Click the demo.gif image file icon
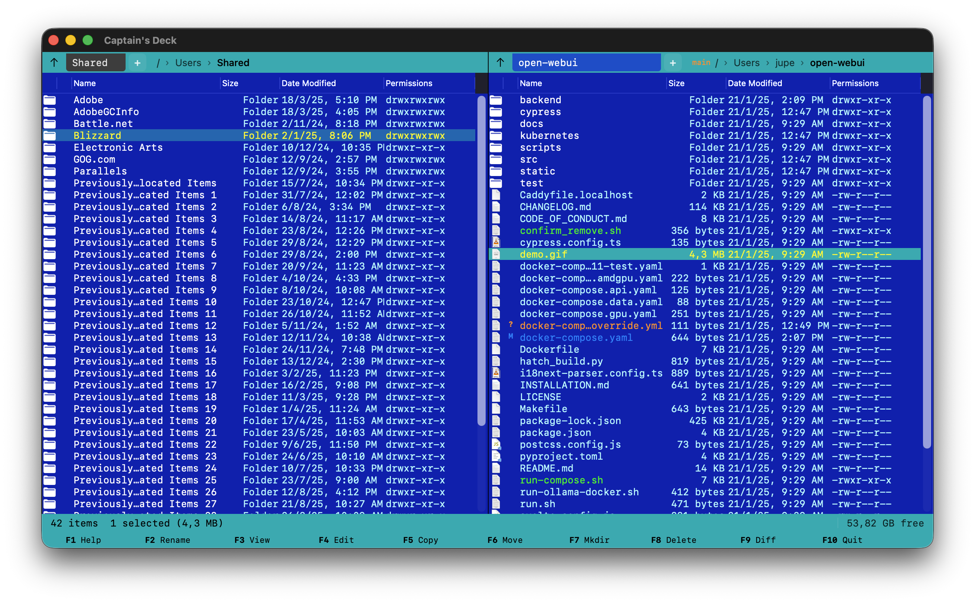975x603 pixels. pyautogui.click(x=496, y=254)
